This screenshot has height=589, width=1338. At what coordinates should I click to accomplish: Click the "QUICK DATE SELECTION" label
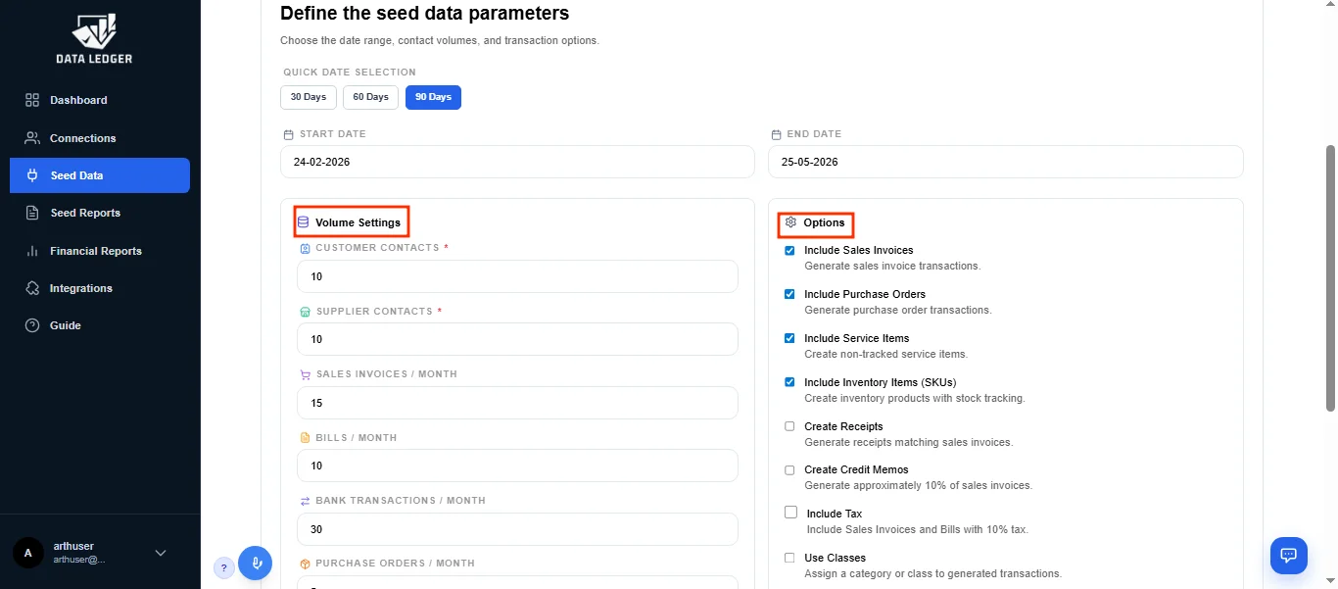pos(350,73)
